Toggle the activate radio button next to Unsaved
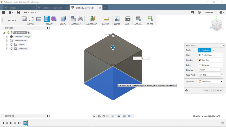This screenshot has height=127, width=226. coord(29,33)
